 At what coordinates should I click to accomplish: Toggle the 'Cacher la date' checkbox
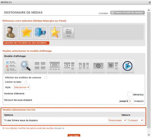pos(26,82)
